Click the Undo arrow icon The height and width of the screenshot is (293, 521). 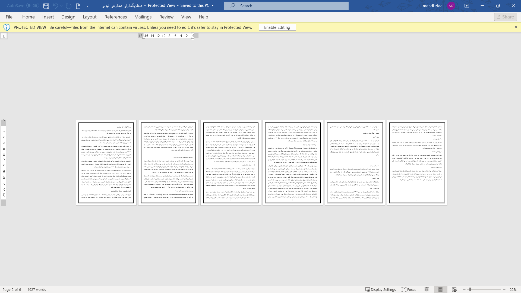(55, 6)
